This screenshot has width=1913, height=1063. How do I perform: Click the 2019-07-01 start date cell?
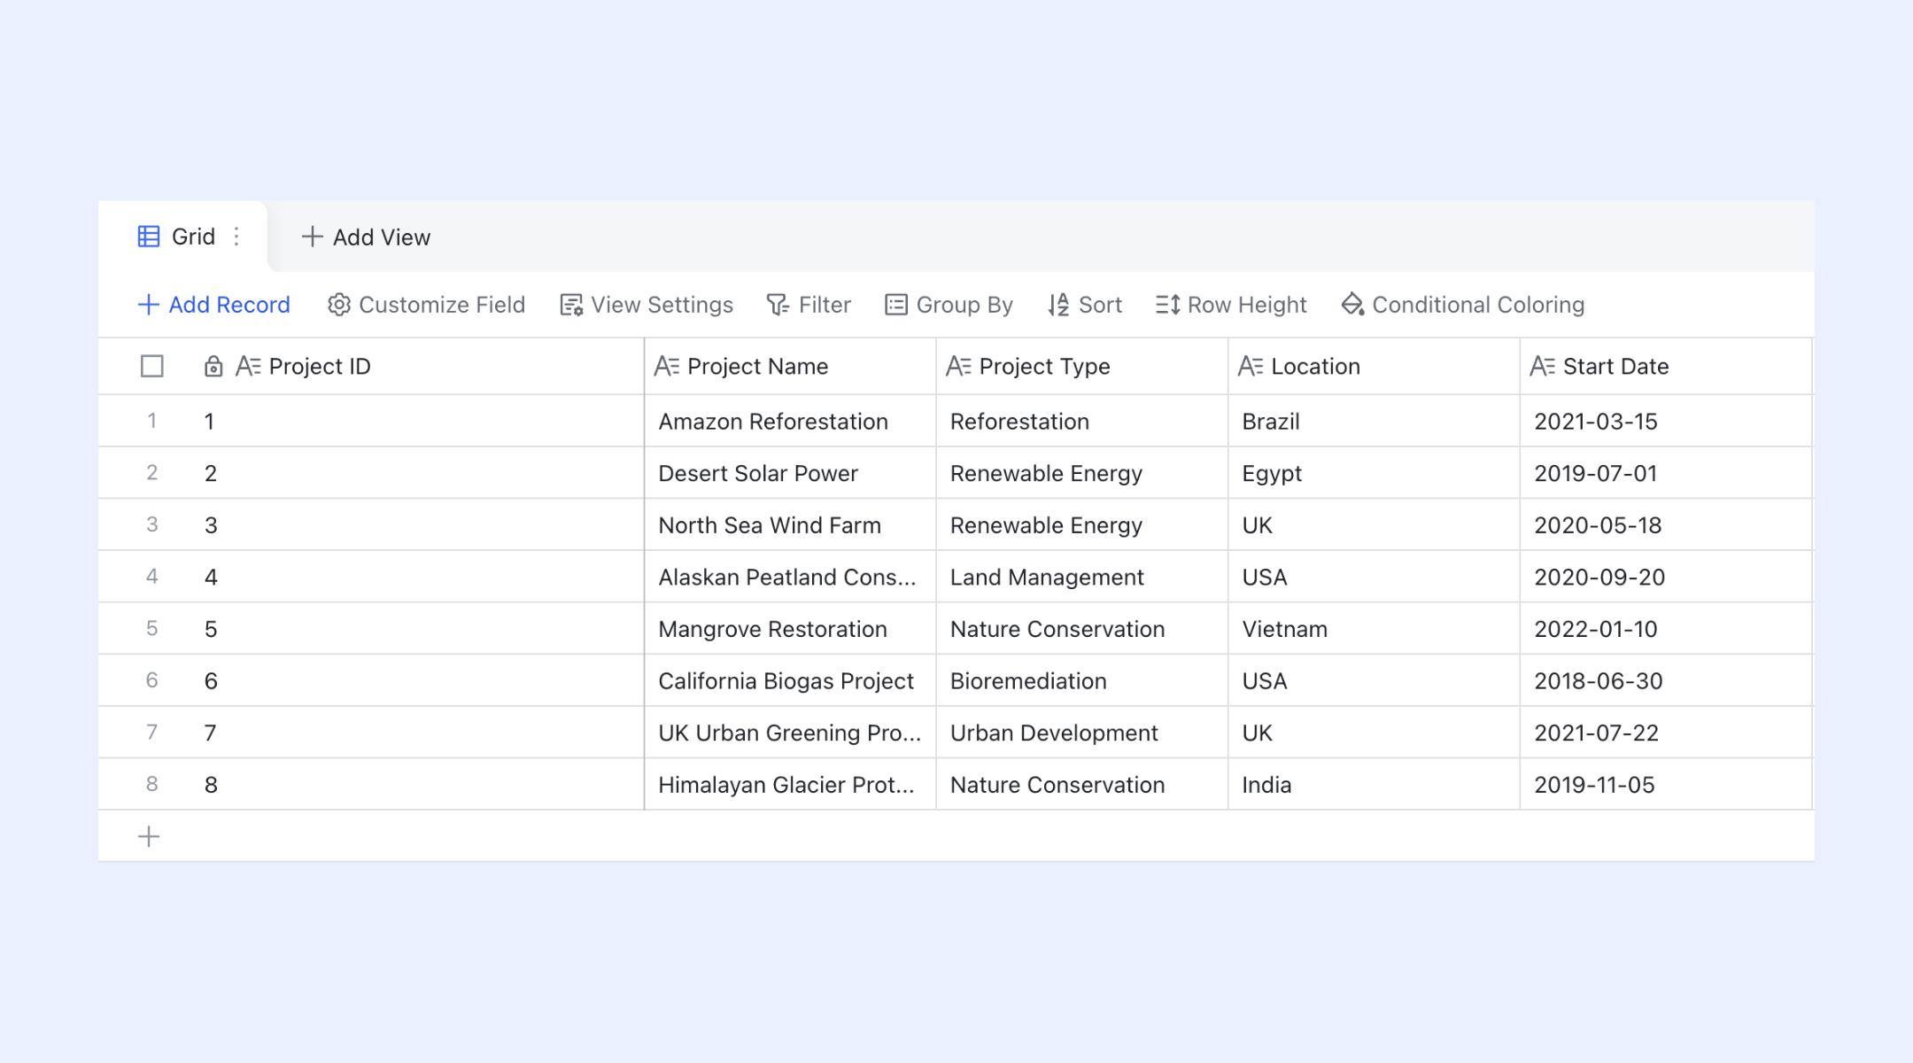point(1666,473)
